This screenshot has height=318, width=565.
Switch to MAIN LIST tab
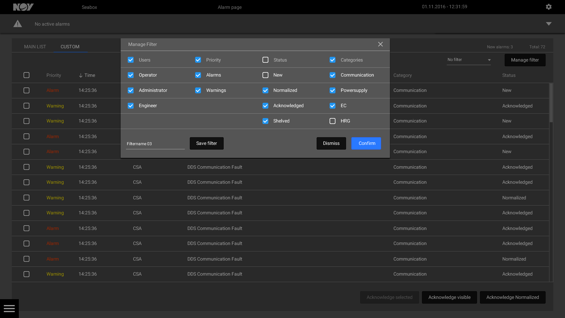(x=35, y=47)
